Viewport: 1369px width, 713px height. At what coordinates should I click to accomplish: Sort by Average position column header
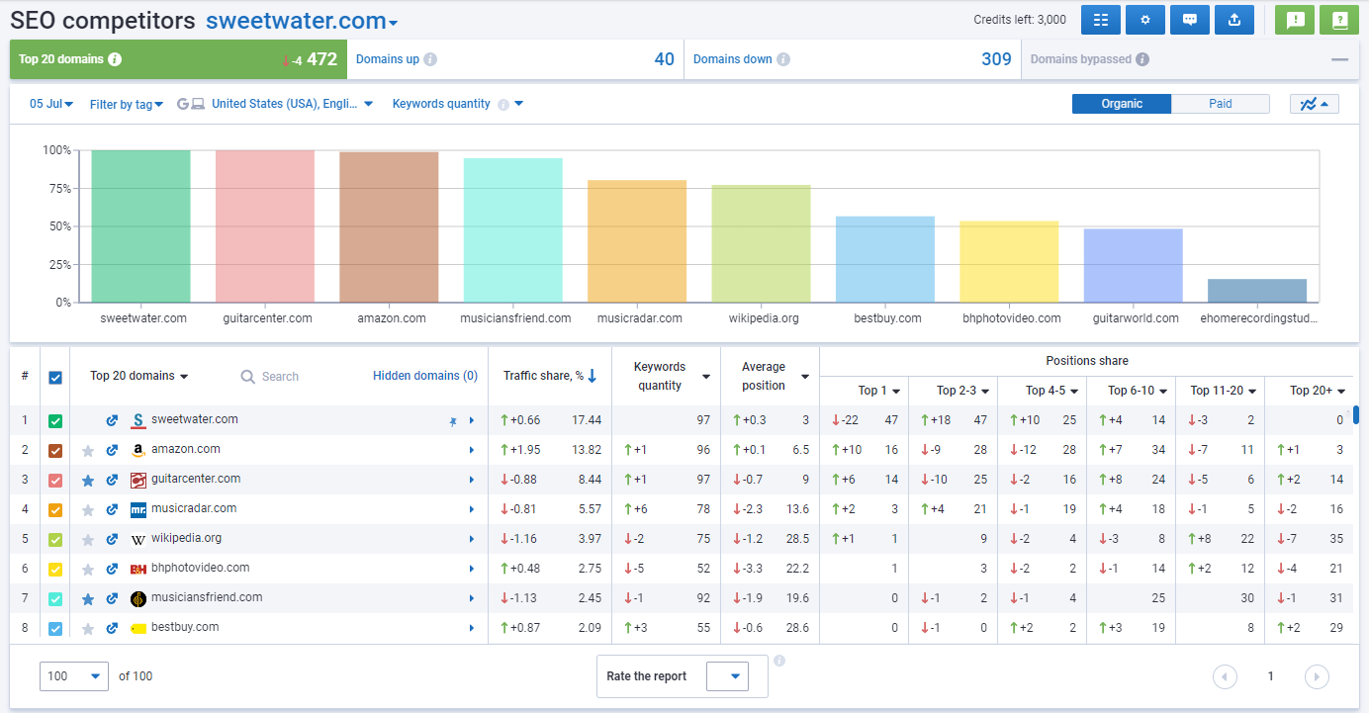coord(774,377)
